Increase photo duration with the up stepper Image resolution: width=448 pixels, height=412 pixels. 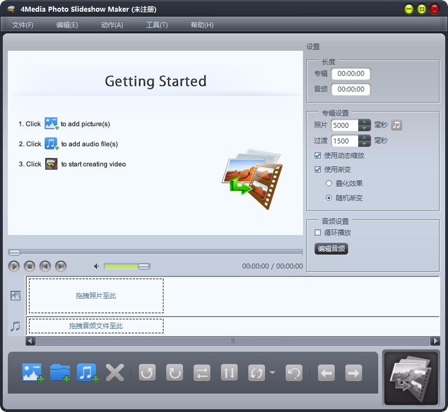click(x=364, y=122)
